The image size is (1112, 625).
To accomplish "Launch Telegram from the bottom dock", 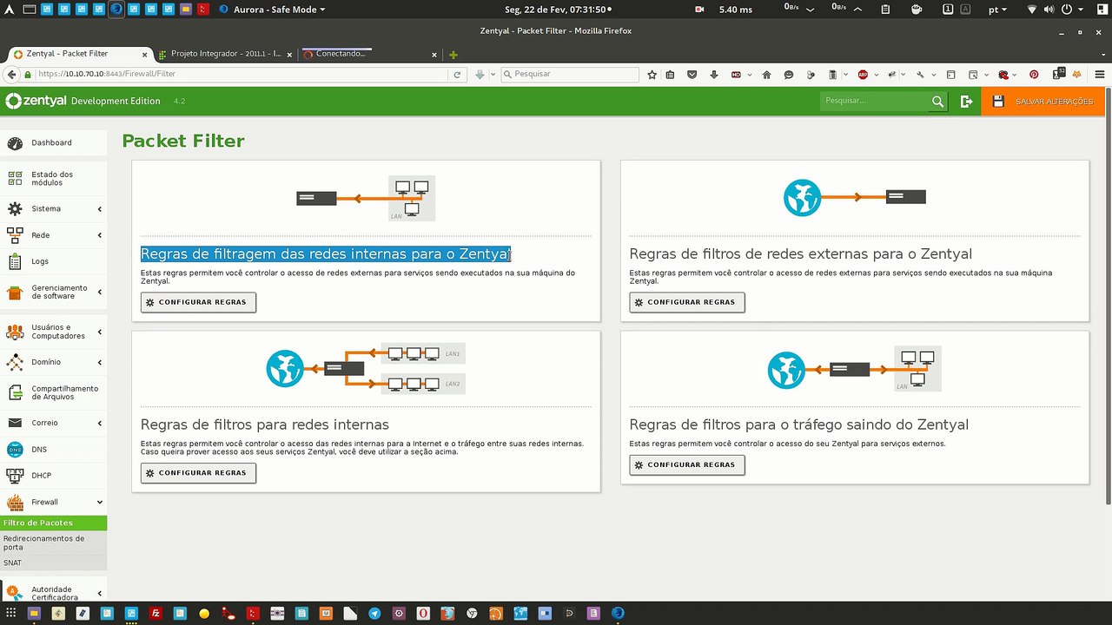I will [x=374, y=613].
